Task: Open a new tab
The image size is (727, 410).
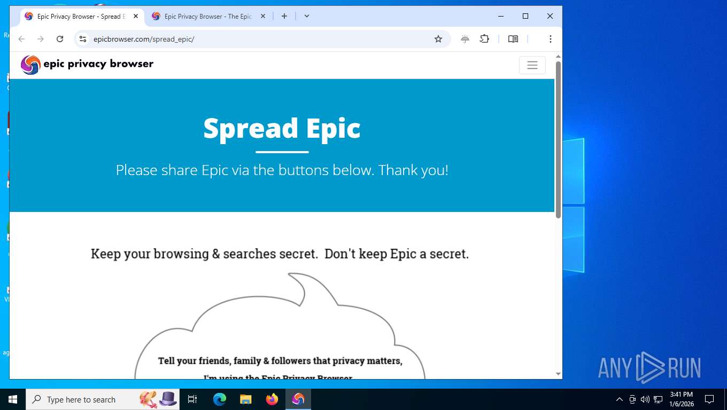Action: click(x=284, y=17)
